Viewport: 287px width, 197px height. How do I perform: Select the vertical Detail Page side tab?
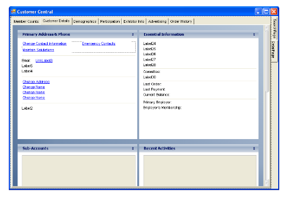[274, 51]
